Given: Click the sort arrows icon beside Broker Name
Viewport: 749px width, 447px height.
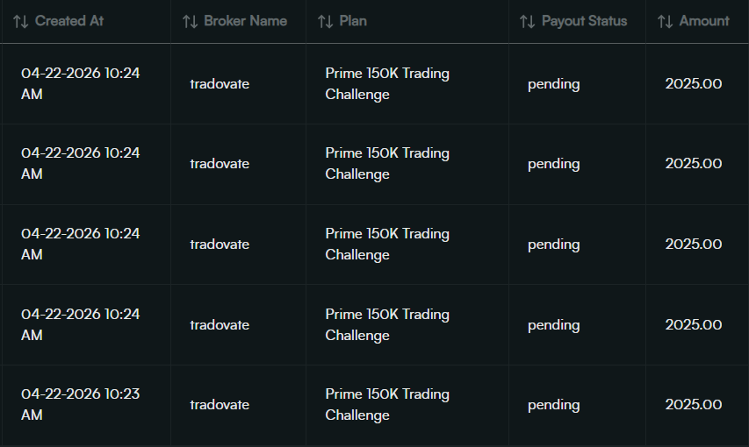Looking at the screenshot, I should tap(190, 21).
